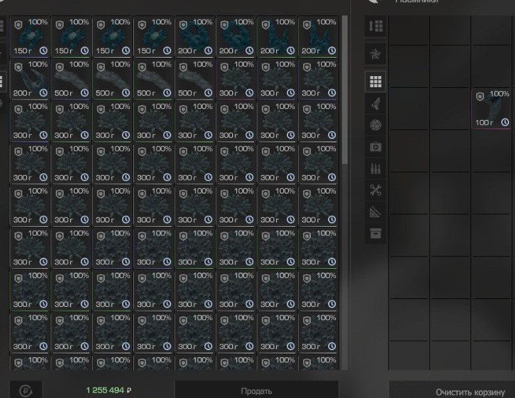Filter by weapons pistol icon
515x398 pixels.
pos(376,104)
